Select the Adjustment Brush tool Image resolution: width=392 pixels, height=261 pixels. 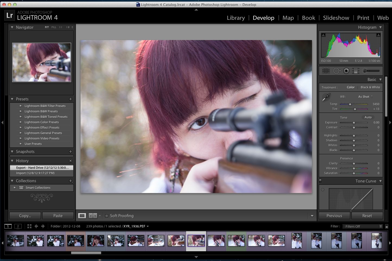tap(371, 71)
